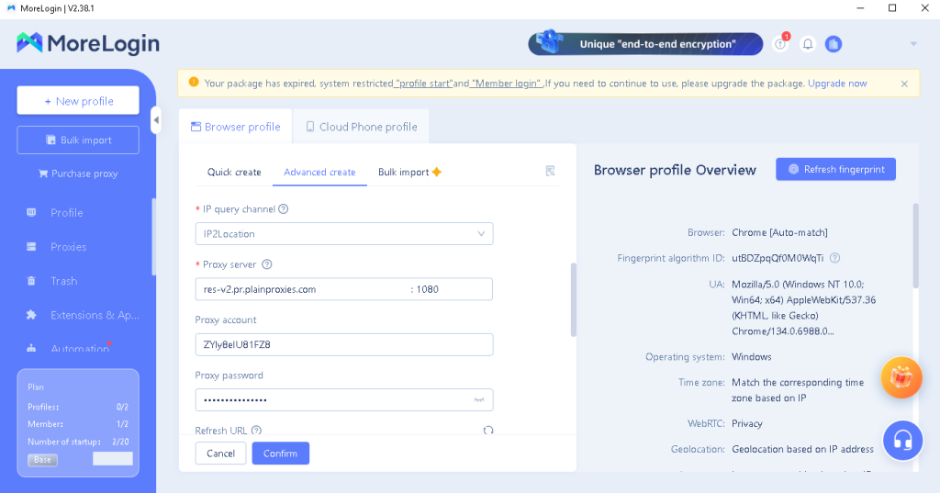The height and width of the screenshot is (493, 940).
Task: Open Trash in sidebar
Action: (63, 281)
